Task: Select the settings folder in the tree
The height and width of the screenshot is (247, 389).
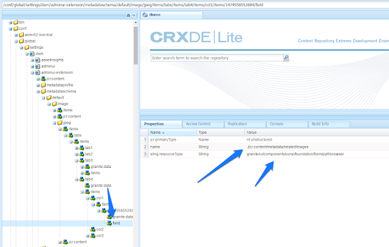Action: point(36,47)
